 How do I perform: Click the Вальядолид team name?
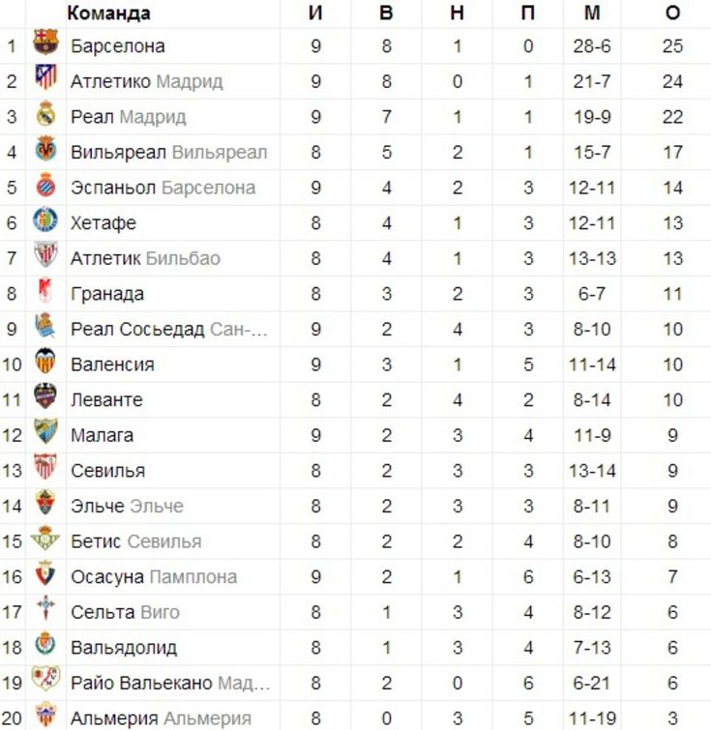[x=124, y=648]
